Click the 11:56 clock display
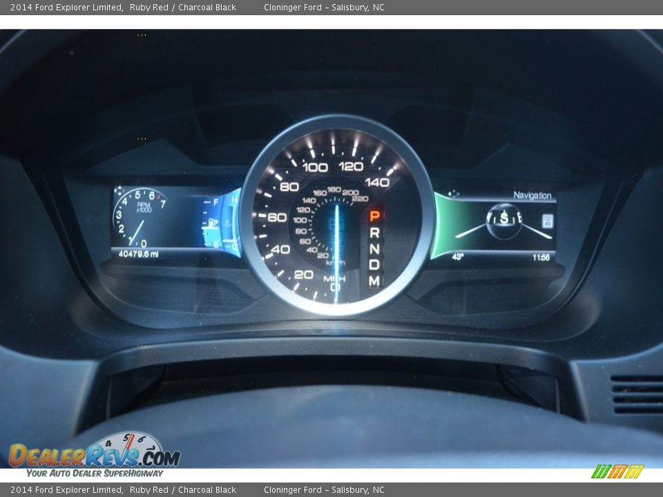Viewport: 663px width, 497px height. click(541, 257)
